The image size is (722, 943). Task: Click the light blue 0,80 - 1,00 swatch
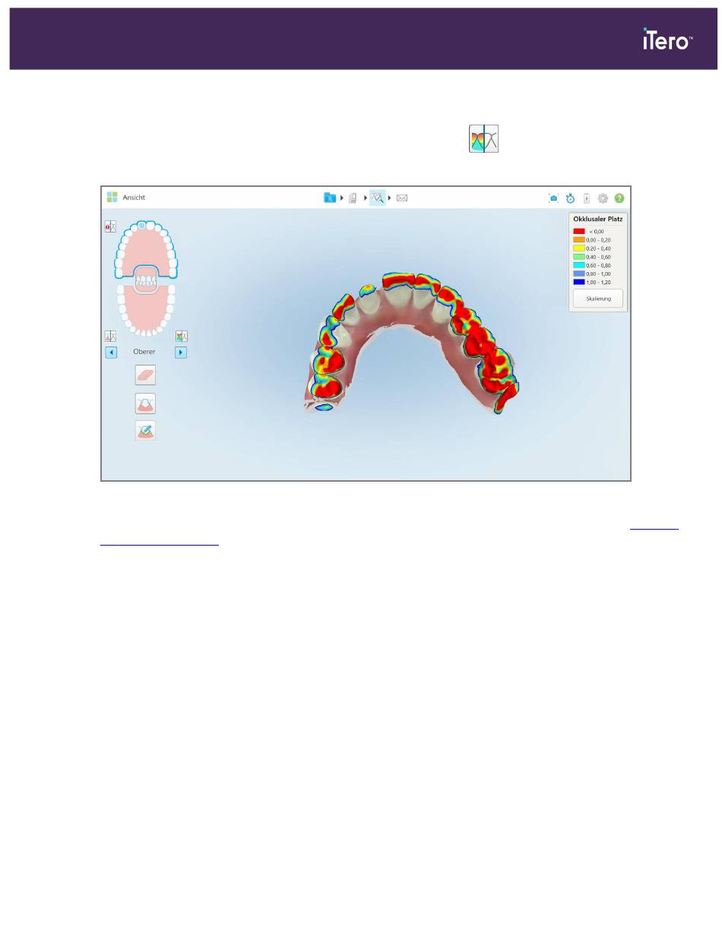(x=579, y=274)
